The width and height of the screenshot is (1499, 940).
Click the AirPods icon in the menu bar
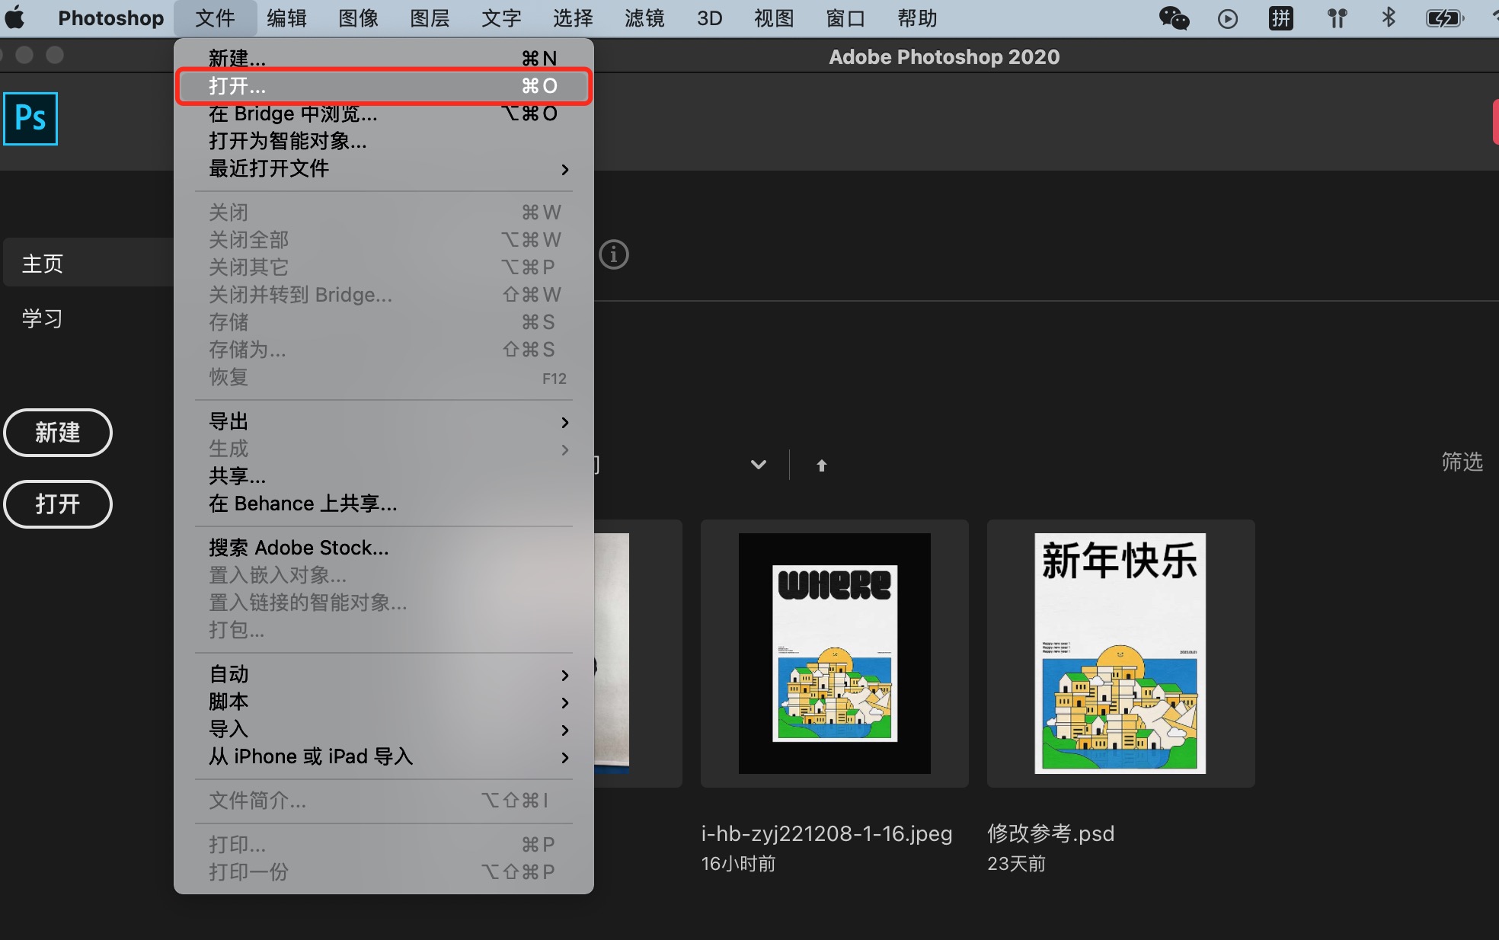click(x=1337, y=18)
